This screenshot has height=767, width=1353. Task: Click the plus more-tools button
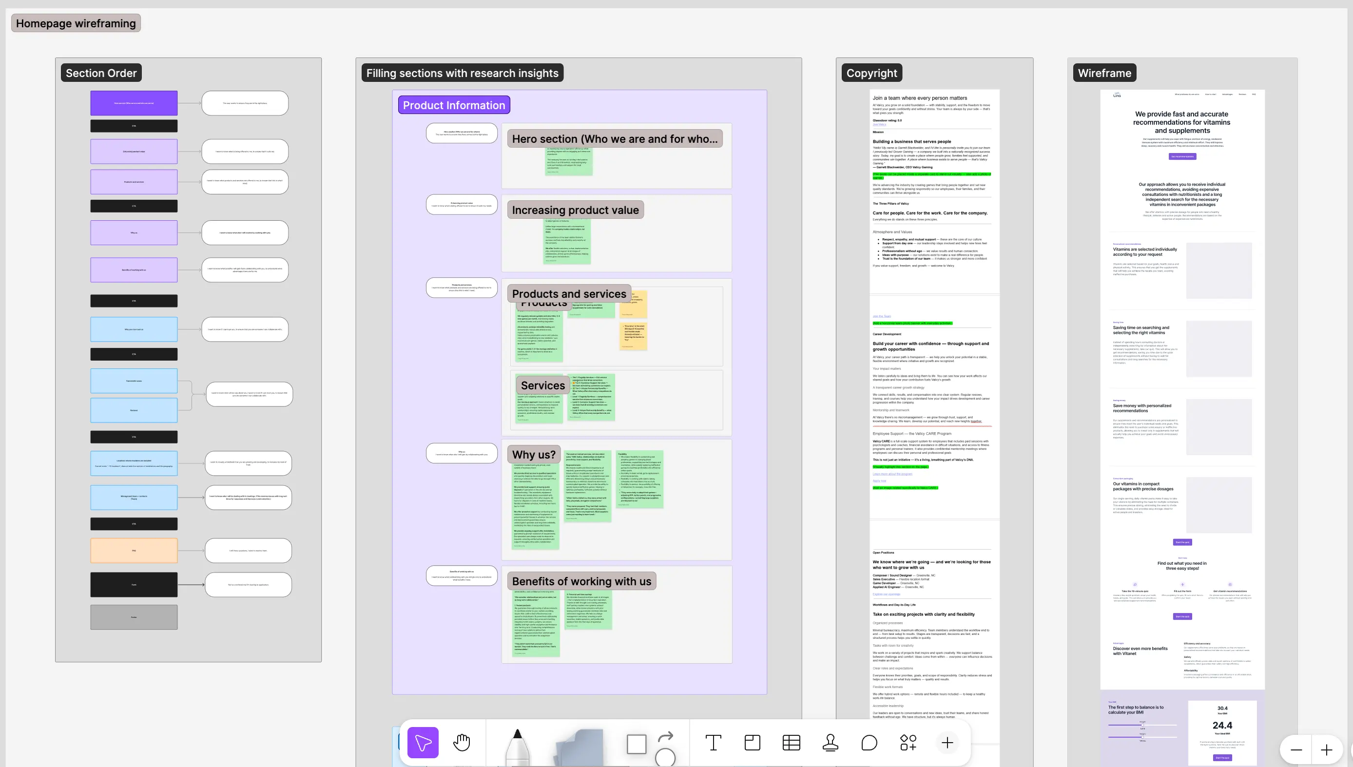coord(947,743)
